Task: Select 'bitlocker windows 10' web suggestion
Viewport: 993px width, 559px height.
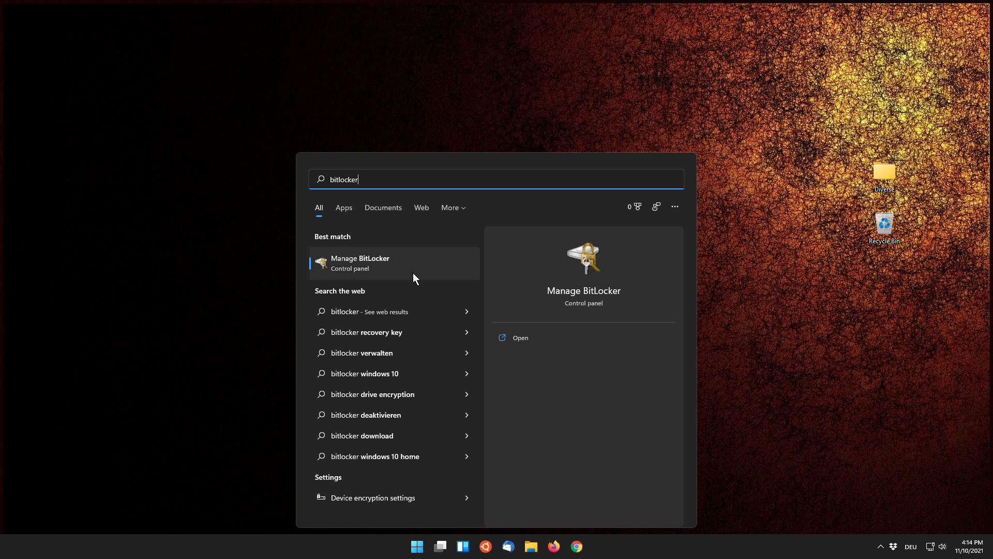Action: 395,374
